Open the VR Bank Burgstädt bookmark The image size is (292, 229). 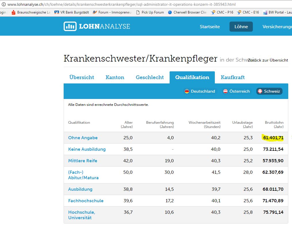[71, 12]
